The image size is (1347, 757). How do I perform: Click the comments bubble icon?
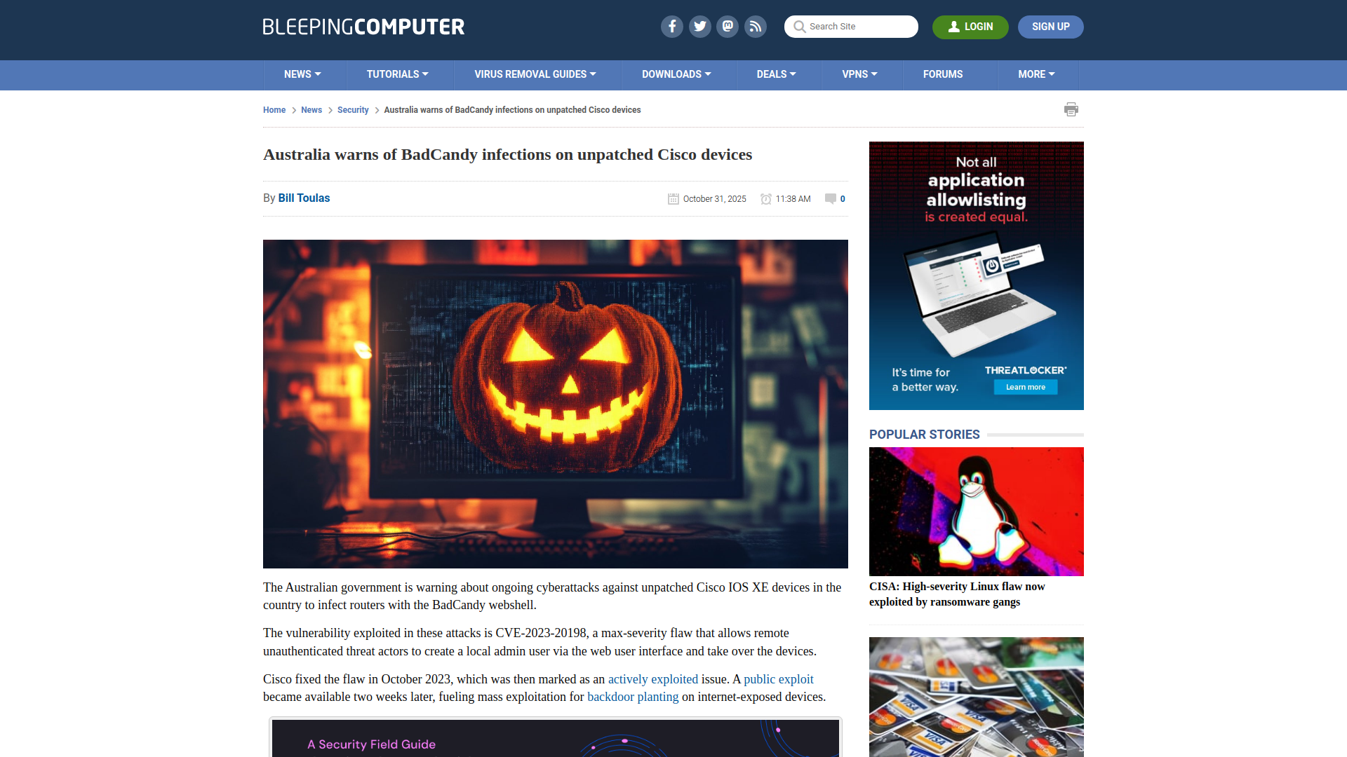coord(831,198)
